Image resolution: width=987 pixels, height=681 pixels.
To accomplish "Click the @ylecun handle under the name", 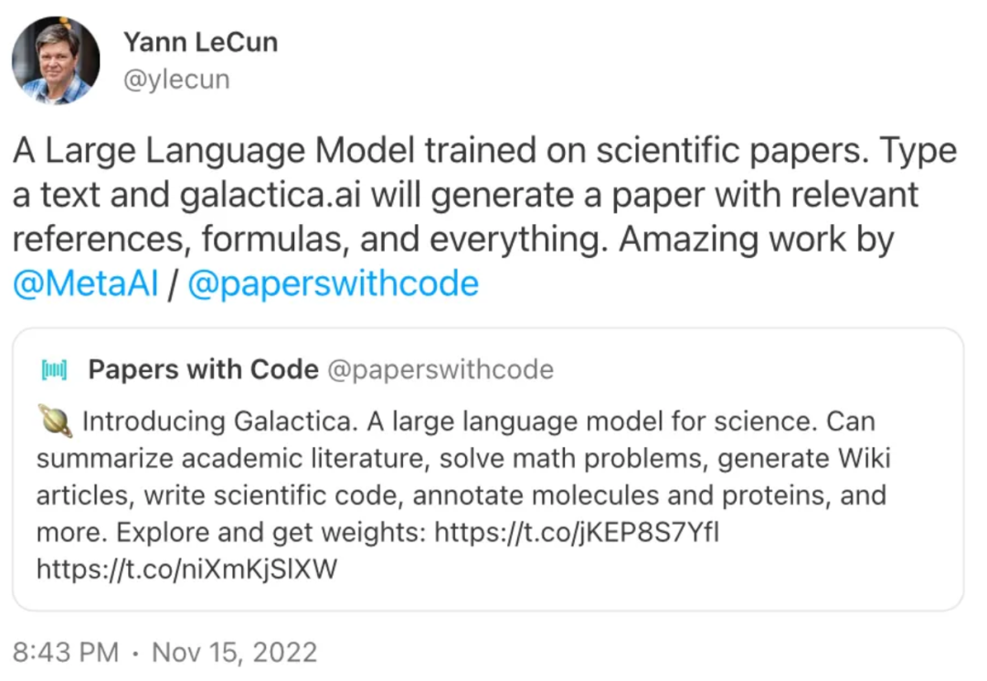I will tap(175, 80).
